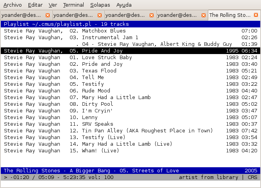
Task: Select the Albert King & Buddy Guy track row
Action: (x=130, y=44)
